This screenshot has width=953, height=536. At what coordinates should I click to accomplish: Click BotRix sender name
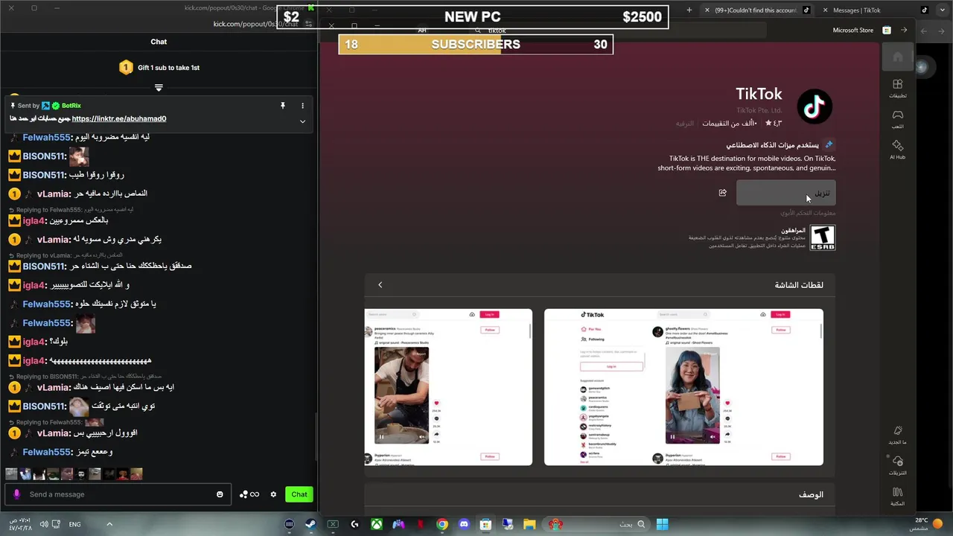click(71, 106)
